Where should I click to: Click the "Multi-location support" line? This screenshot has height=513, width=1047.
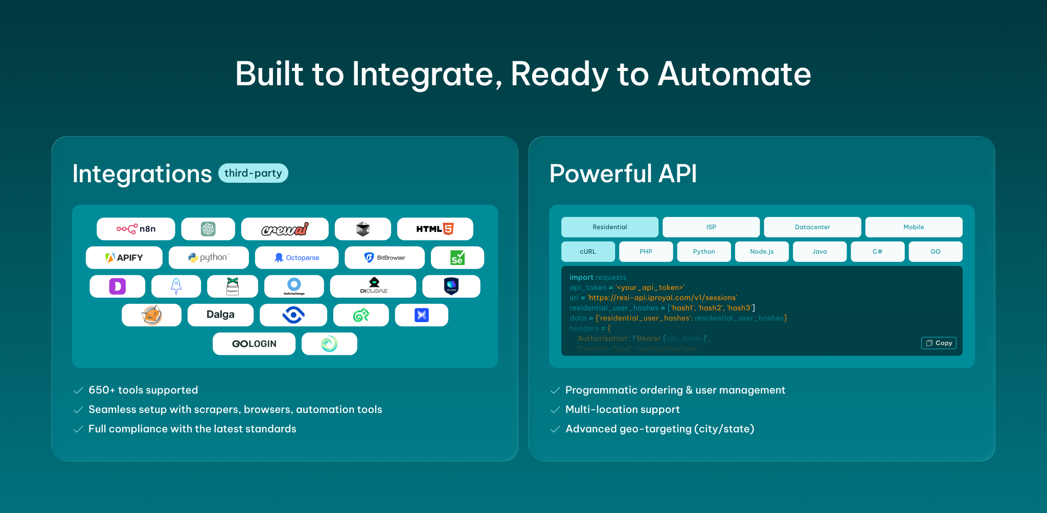(623, 409)
